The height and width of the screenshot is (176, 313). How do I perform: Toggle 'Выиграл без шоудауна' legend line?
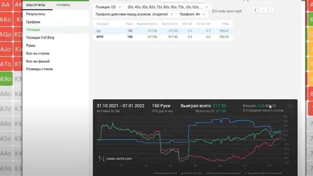click(x=263, y=173)
